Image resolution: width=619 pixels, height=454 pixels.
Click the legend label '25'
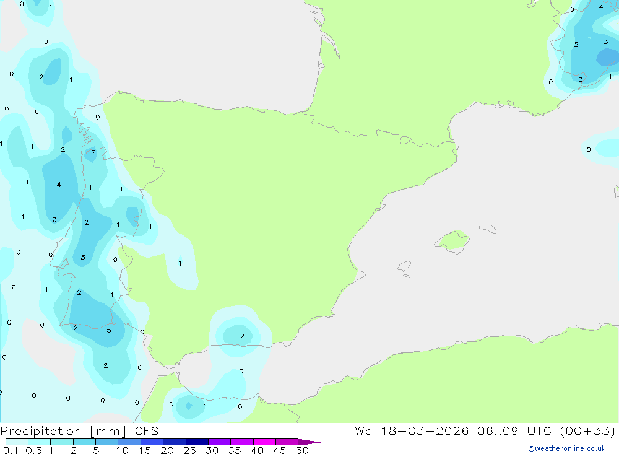(x=189, y=450)
